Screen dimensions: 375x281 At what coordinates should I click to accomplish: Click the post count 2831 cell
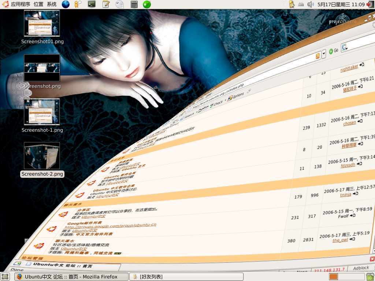tap(308, 240)
